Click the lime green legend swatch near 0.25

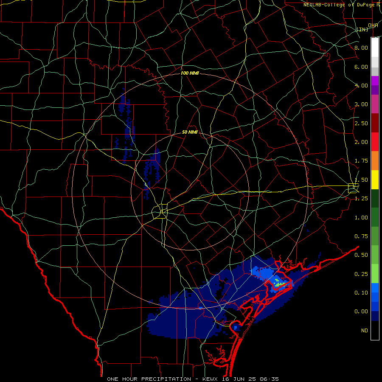click(375, 274)
